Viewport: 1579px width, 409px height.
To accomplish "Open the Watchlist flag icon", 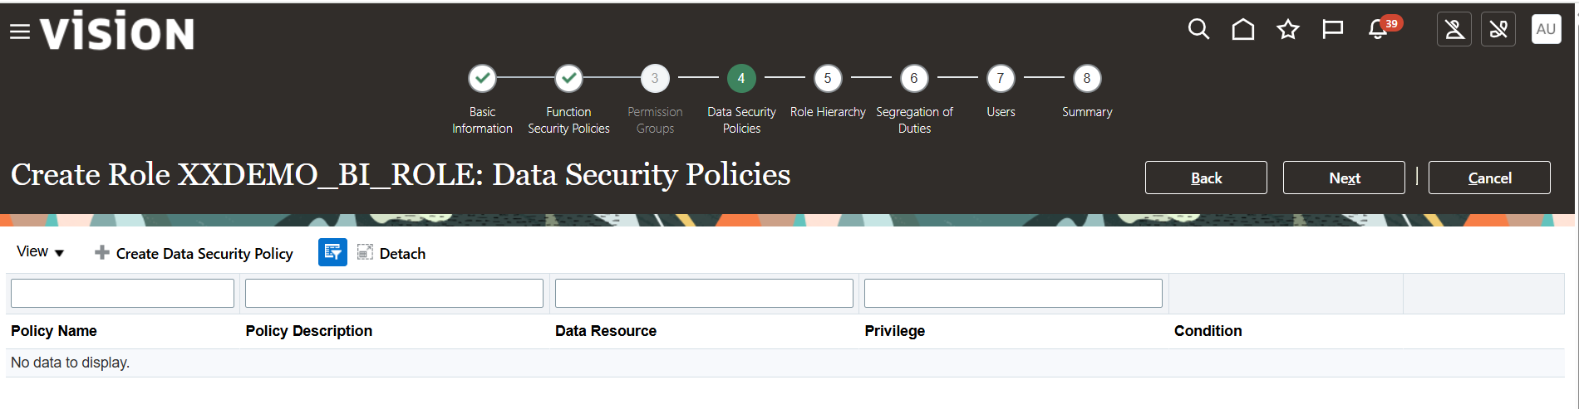I will [1333, 30].
